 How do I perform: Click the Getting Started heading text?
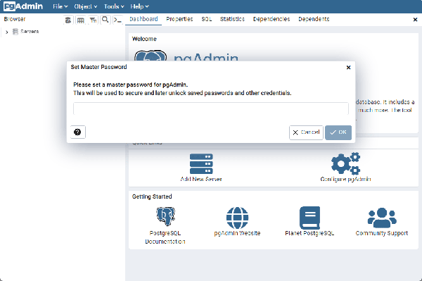tap(152, 196)
